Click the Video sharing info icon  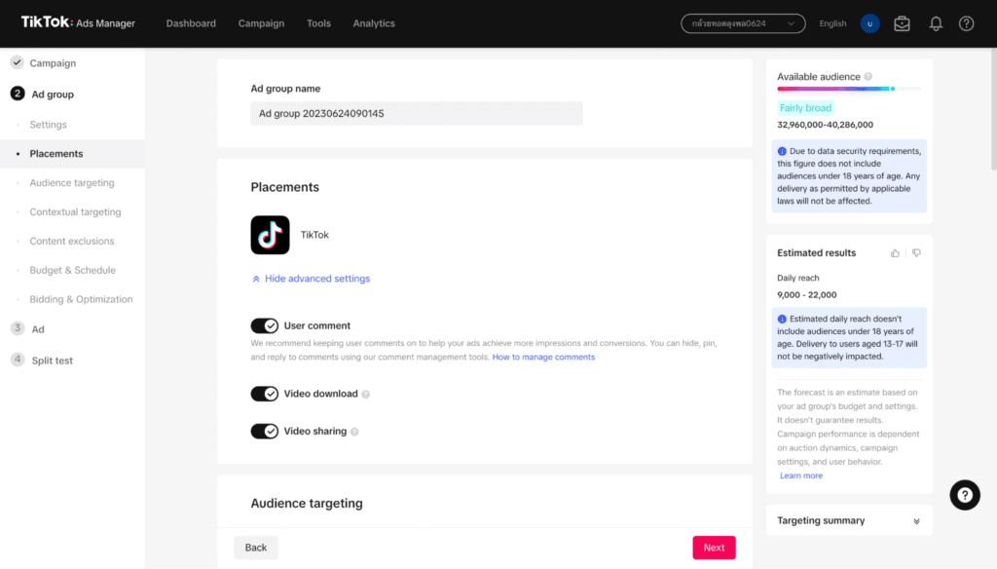point(354,432)
